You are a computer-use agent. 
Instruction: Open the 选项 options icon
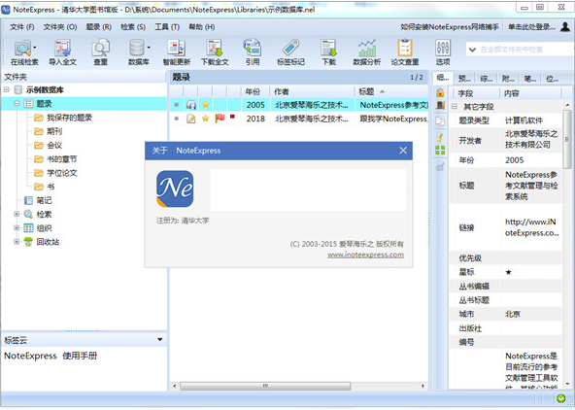coord(443,52)
